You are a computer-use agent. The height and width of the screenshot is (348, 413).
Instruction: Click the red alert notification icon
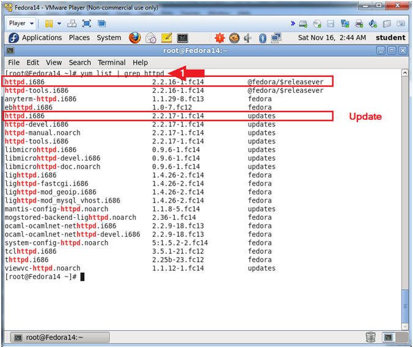click(x=219, y=38)
